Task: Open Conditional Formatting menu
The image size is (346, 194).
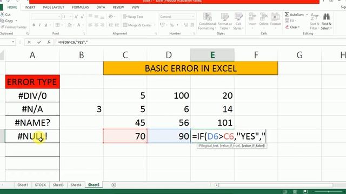Action: [x=207, y=22]
